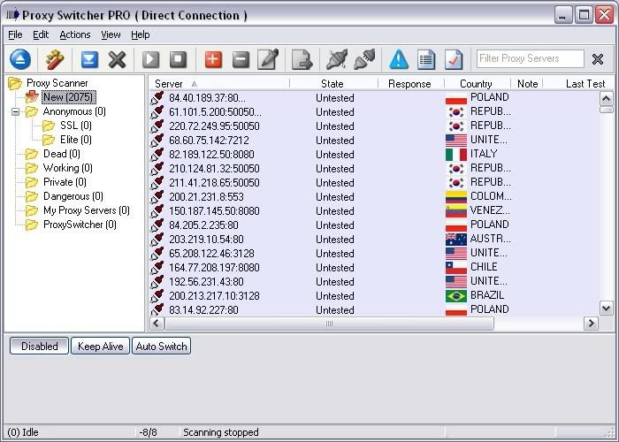Screen dimensions: 619x442
Task: Open the Actions menu
Action: tap(75, 34)
